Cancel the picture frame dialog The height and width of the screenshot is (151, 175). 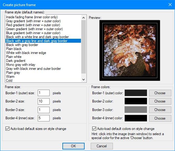click(x=102, y=146)
